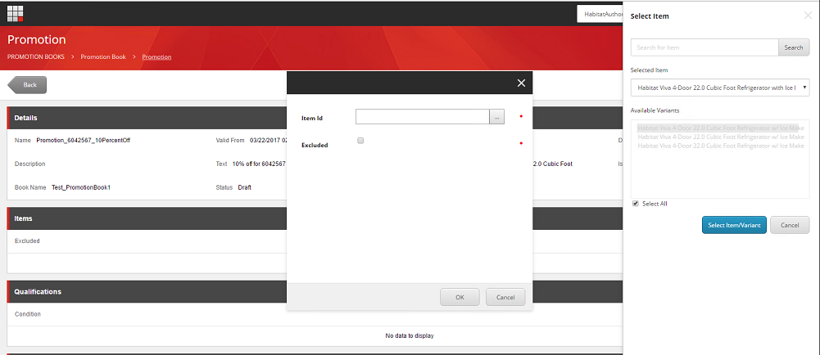
Task: Navigate to PROMOTION BOOKS breadcrumb
Action: tap(35, 56)
